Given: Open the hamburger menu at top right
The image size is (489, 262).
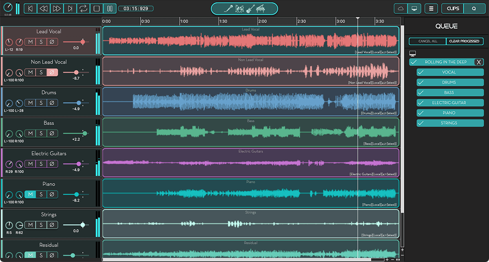Looking at the screenshot, I should coord(431,8).
